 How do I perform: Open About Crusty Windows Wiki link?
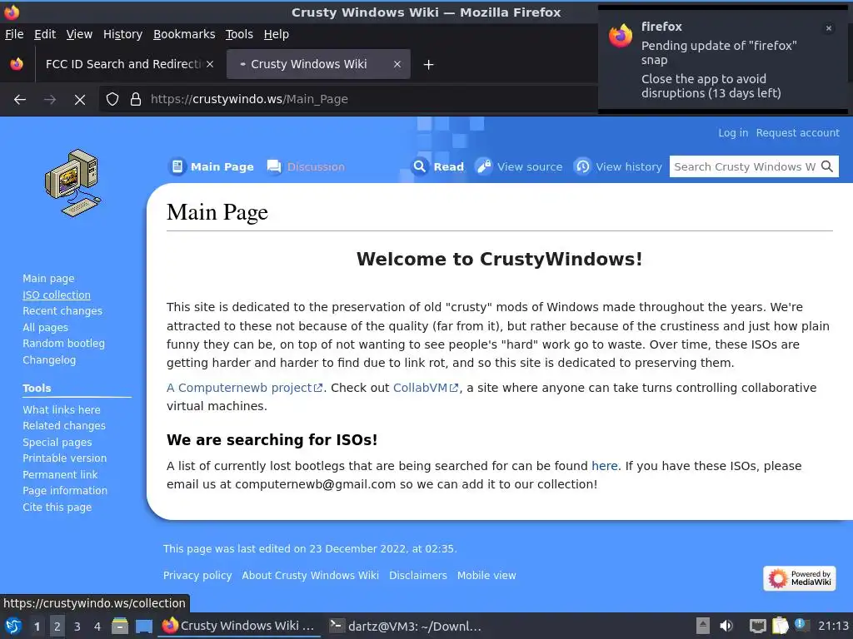coord(310,576)
